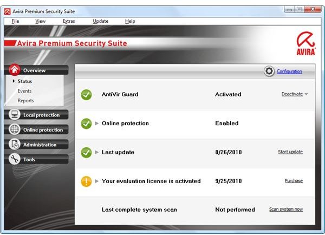This screenshot has width=325, height=235.
Task: Click the Avira icon in title bar
Action: pyautogui.click(x=8, y=11)
